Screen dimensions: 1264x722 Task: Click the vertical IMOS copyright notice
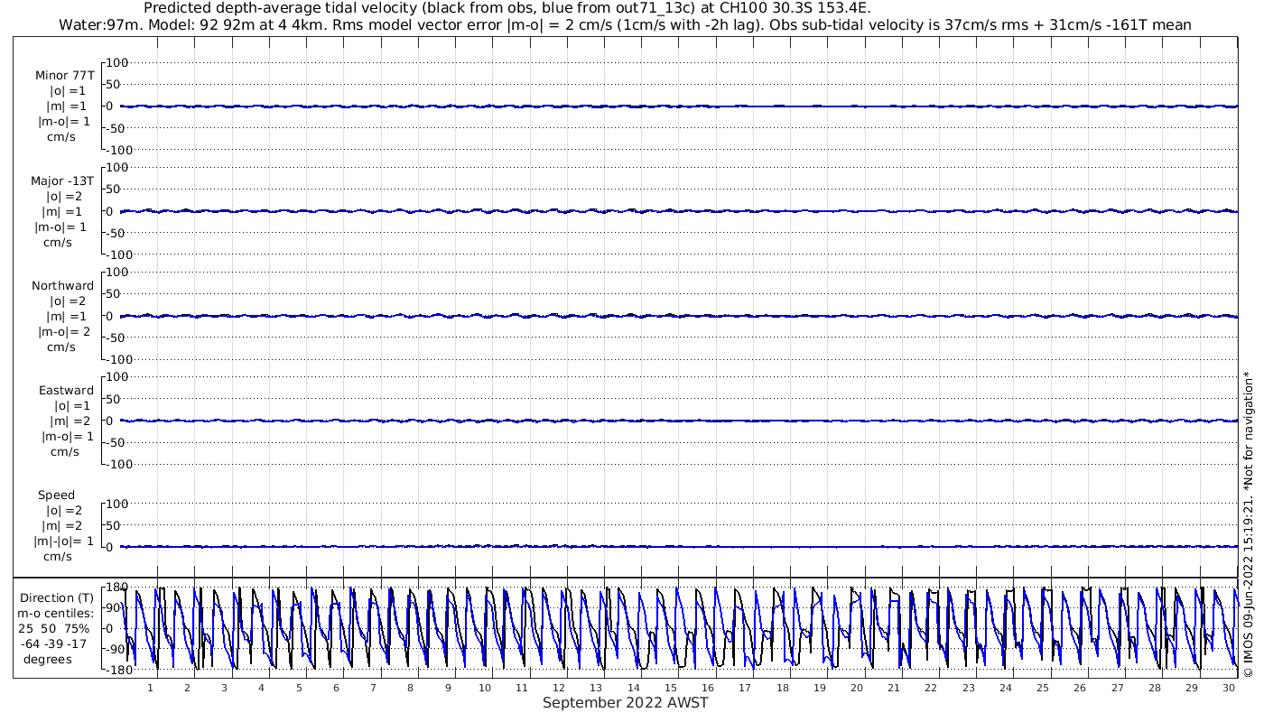tap(1249, 523)
